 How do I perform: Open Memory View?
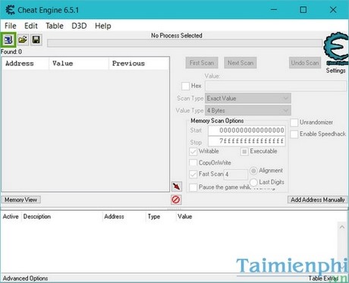pos(21,200)
